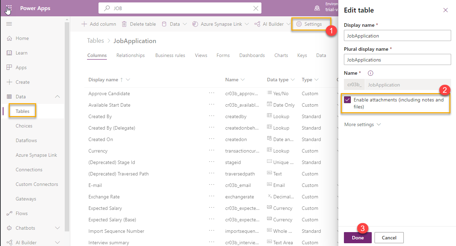Open Dataflows in the sidebar
The width and height of the screenshot is (456, 246).
click(x=26, y=140)
